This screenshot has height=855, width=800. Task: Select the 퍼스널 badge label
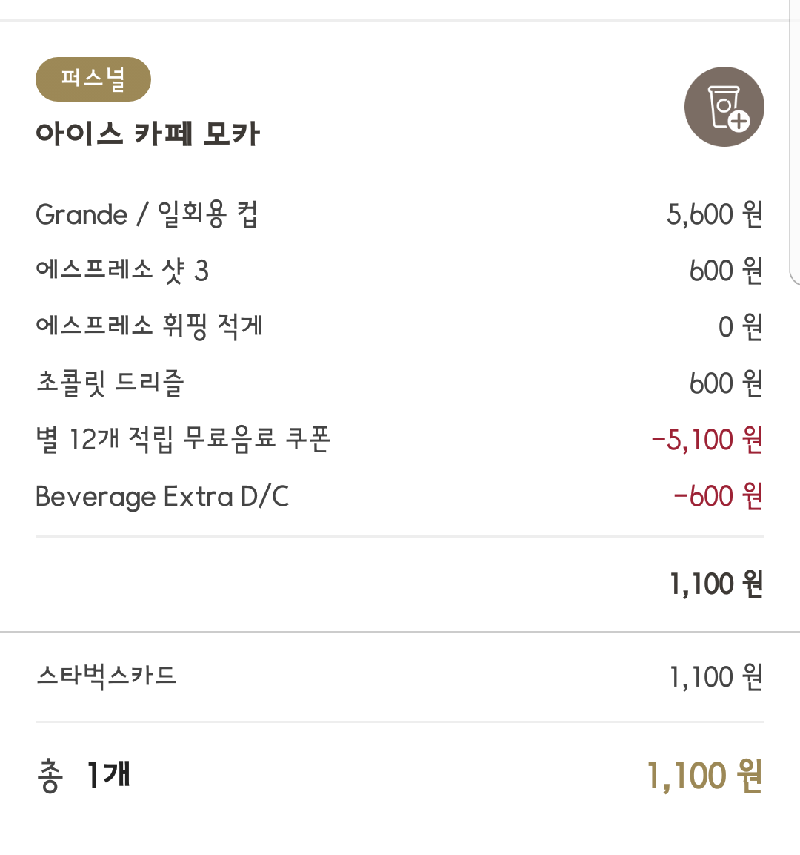pos(93,79)
